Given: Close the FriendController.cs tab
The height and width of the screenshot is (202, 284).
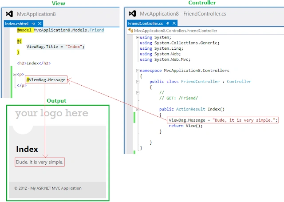Looking at the screenshot, I should (x=174, y=23).
